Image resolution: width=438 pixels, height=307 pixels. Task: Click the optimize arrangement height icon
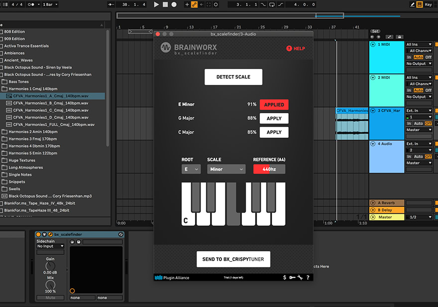(x=389, y=37)
